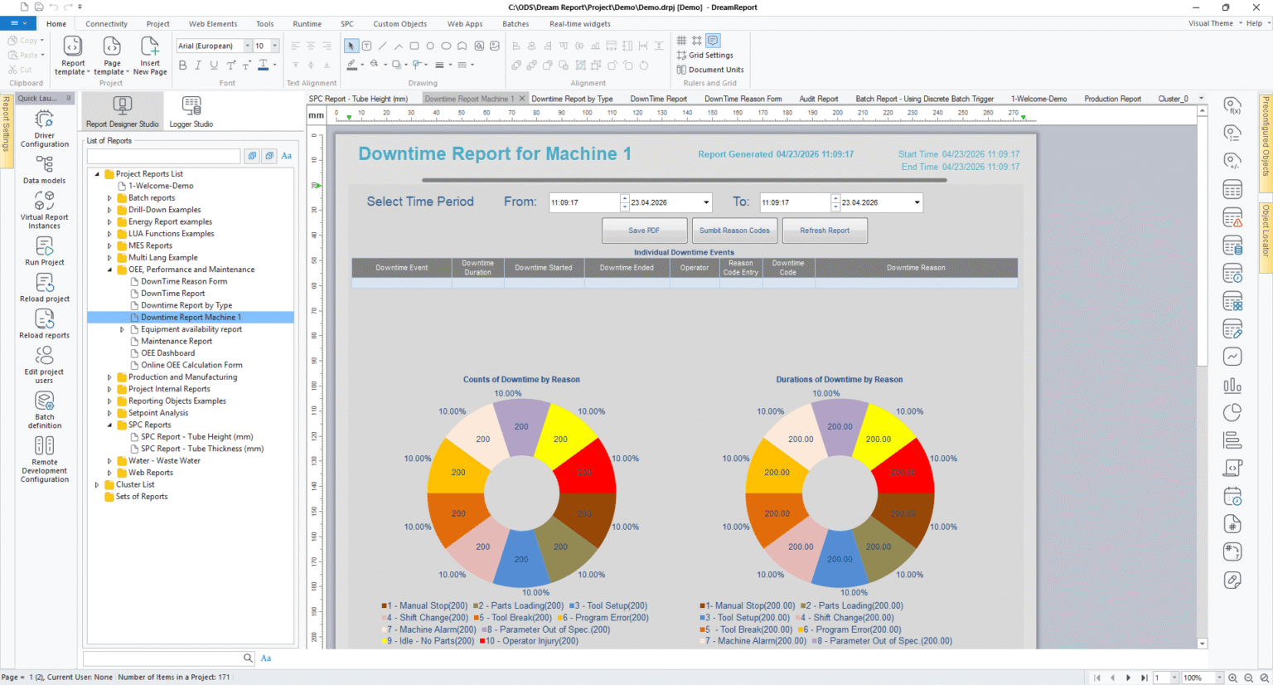The image size is (1273, 685).
Task: Click the Save PDF button
Action: (x=644, y=231)
